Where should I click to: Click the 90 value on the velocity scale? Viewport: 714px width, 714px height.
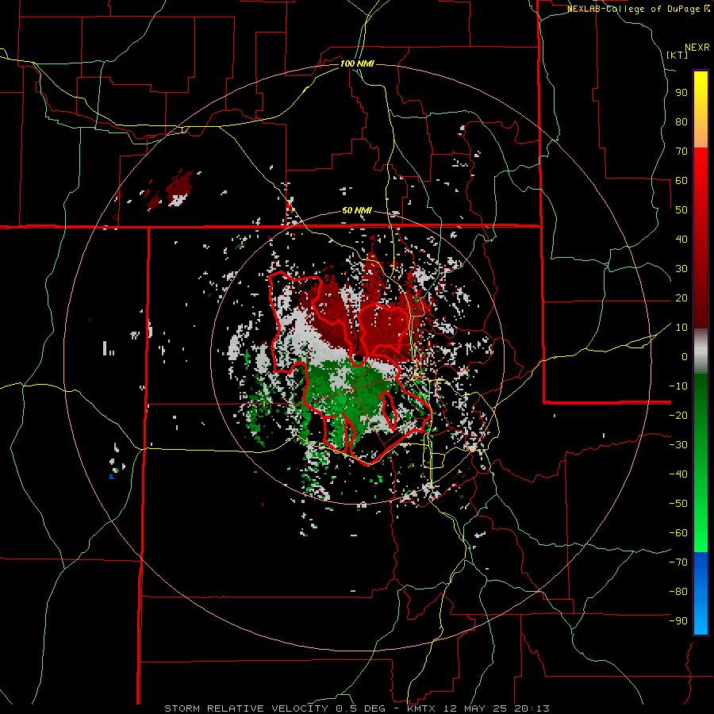pos(681,93)
